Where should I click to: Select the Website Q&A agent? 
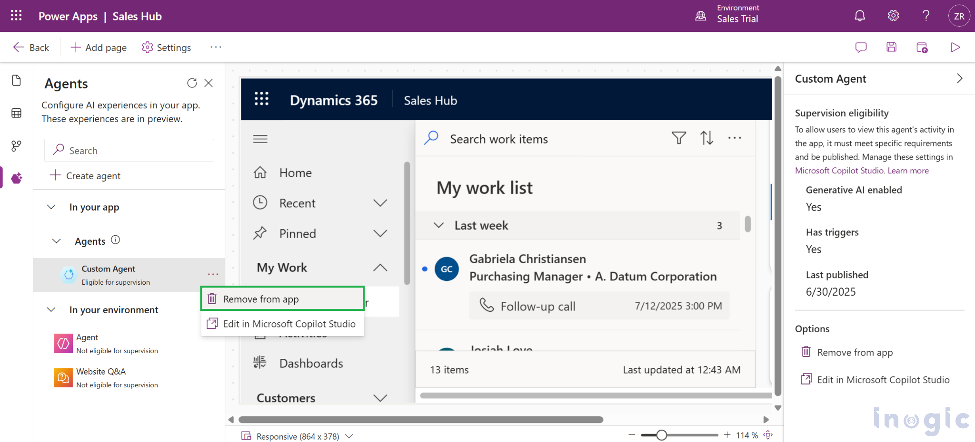[x=129, y=377]
